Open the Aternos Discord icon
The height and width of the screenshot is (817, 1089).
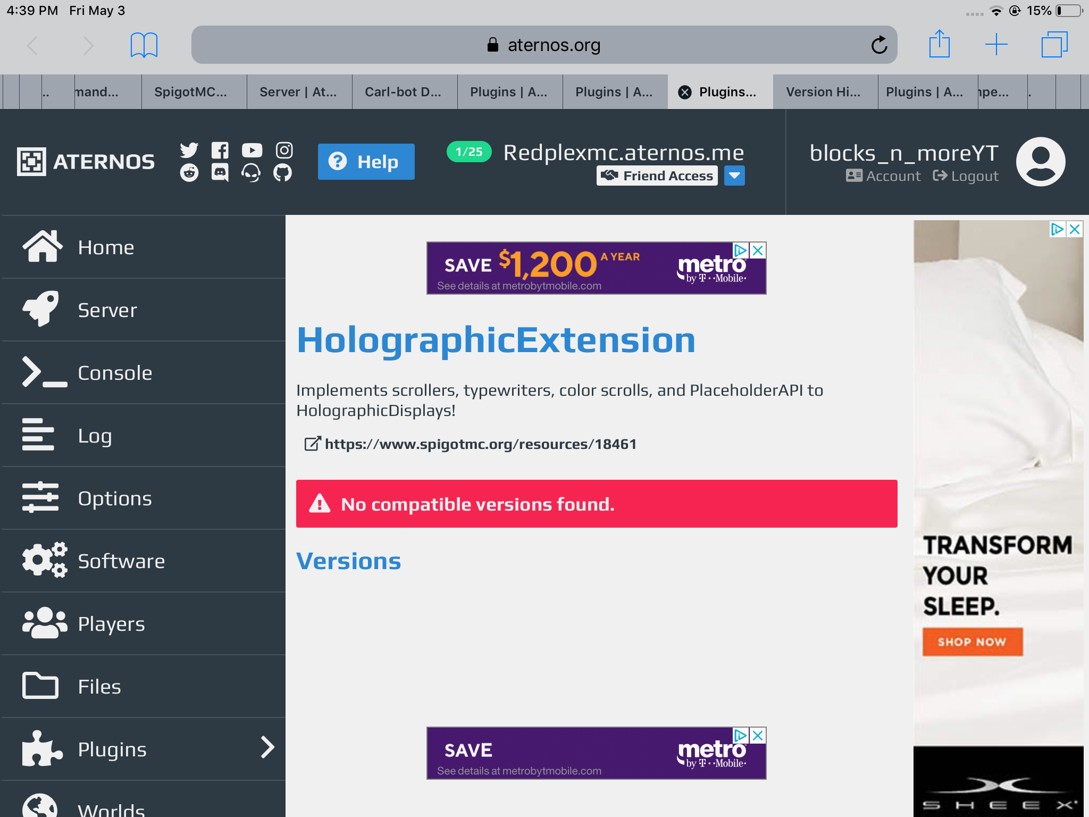click(220, 173)
